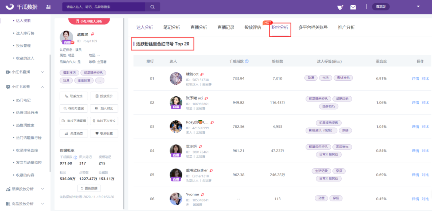The image size is (432, 211).
Task: Switch to the 直播记录 tab
Action: pyautogui.click(x=226, y=27)
